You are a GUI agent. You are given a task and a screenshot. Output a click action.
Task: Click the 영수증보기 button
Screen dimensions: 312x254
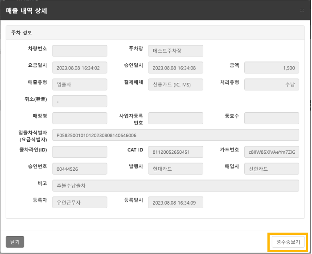pos(289,242)
